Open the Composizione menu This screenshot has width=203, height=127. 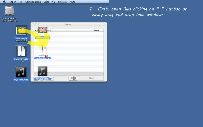33,2
